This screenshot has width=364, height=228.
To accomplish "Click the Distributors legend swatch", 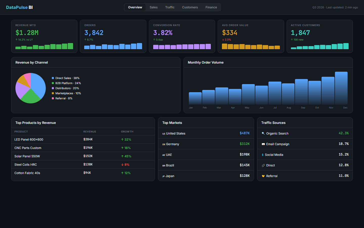I will (x=53, y=88).
